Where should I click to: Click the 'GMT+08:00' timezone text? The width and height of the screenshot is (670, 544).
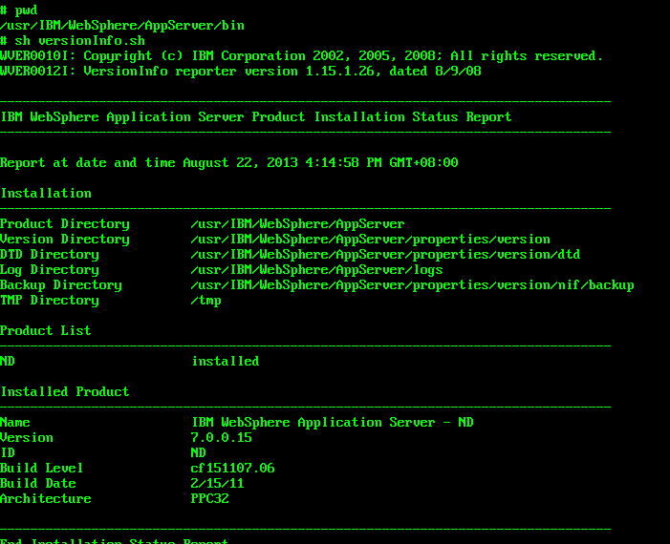[x=423, y=163]
